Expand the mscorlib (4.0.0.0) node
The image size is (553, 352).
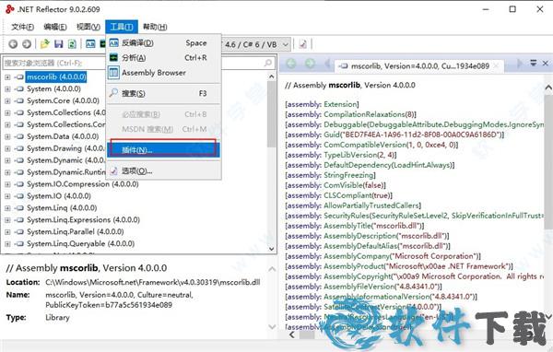tap(7, 76)
